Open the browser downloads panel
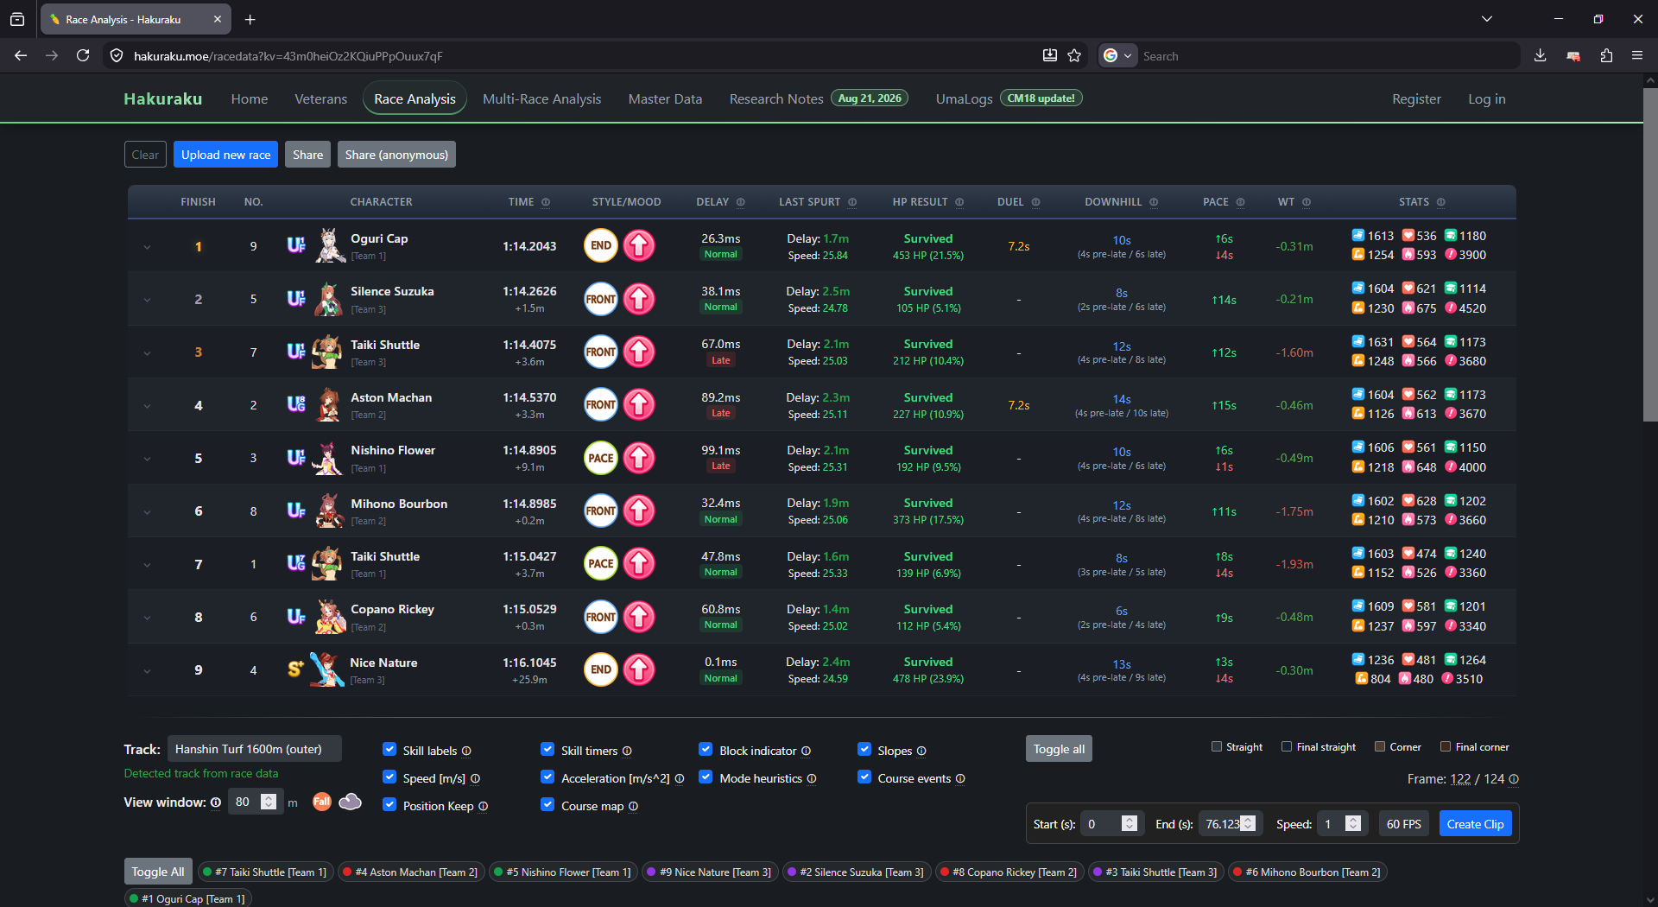Screen dimensions: 1658x907 (1540, 55)
